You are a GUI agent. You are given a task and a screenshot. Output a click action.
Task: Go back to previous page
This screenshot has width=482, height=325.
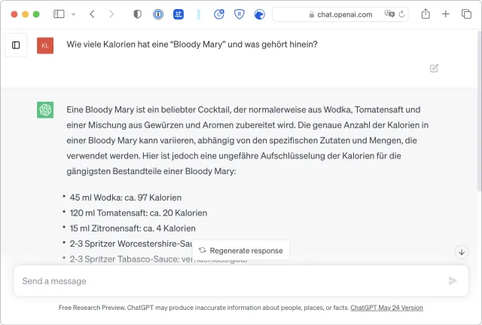pyautogui.click(x=92, y=14)
